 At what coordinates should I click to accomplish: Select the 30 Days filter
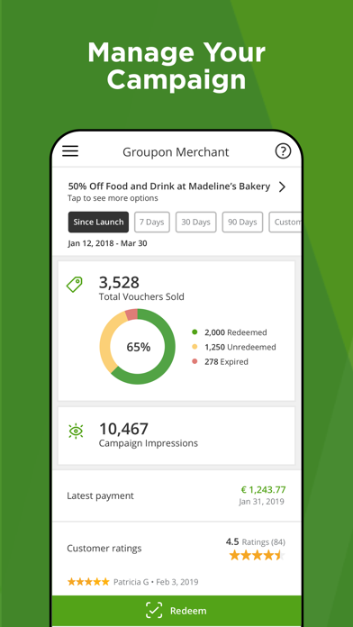pos(196,223)
